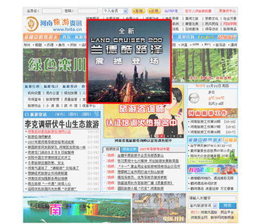Click the yellow 登陆 login button
This screenshot has width=274, height=224.
tap(139, 11)
